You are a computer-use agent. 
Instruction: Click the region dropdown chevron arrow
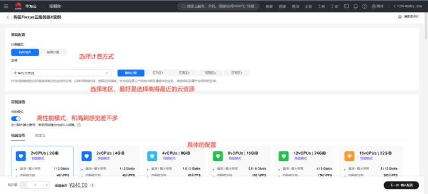pos(107,73)
